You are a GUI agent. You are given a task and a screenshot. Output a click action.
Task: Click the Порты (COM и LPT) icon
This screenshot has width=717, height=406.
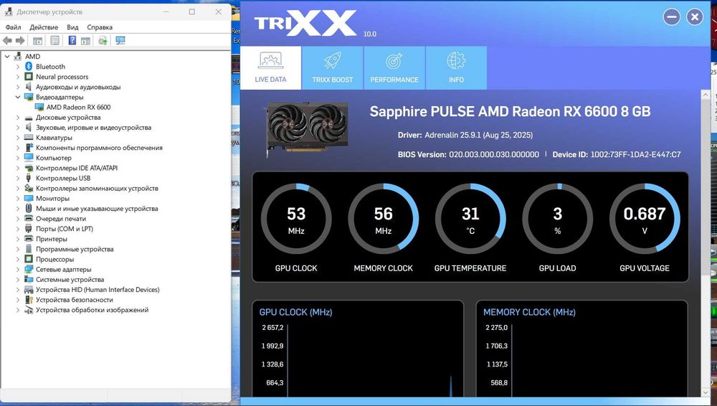[29, 228]
